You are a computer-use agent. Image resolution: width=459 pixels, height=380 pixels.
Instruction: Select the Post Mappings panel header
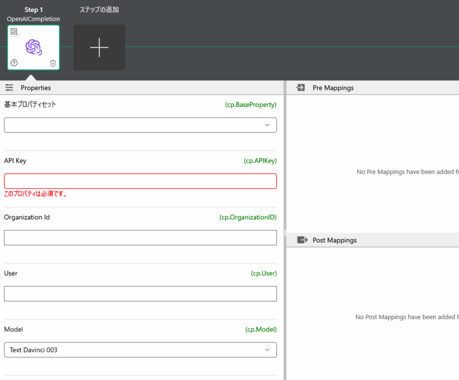pyautogui.click(x=334, y=240)
